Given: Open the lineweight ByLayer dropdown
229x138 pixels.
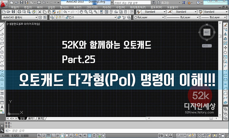Looking at the screenshot, I should coord(213,17).
